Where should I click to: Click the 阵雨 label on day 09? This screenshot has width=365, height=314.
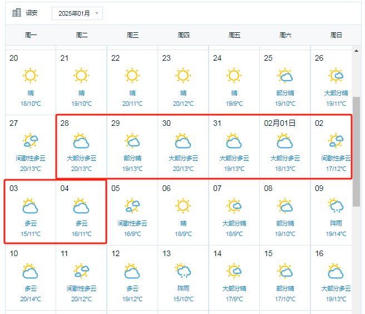(336, 224)
